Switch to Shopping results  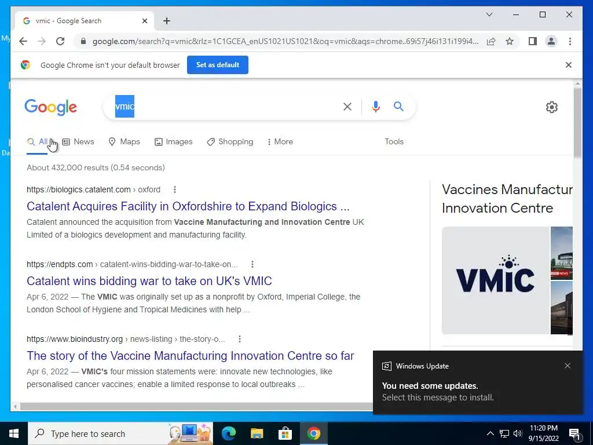[x=230, y=141]
